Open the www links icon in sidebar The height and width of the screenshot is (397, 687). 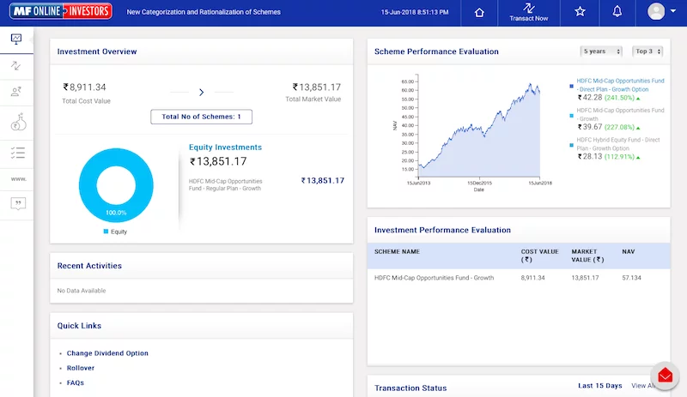(18, 179)
